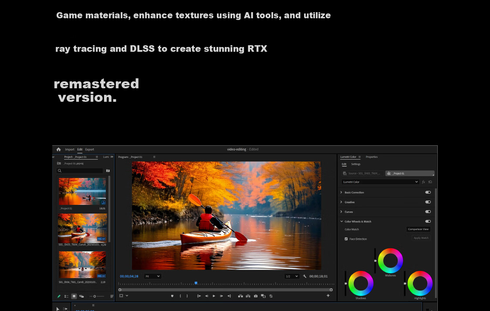
Task: Play the sequence in Program monitor
Action: [214, 296]
